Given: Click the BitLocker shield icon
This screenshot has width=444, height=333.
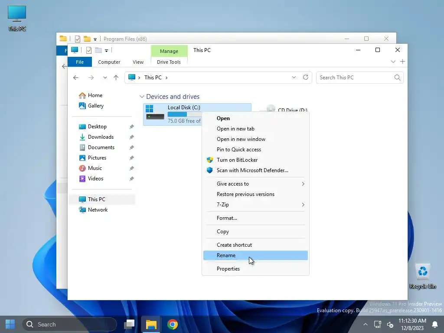Looking at the screenshot, I should click(210, 160).
